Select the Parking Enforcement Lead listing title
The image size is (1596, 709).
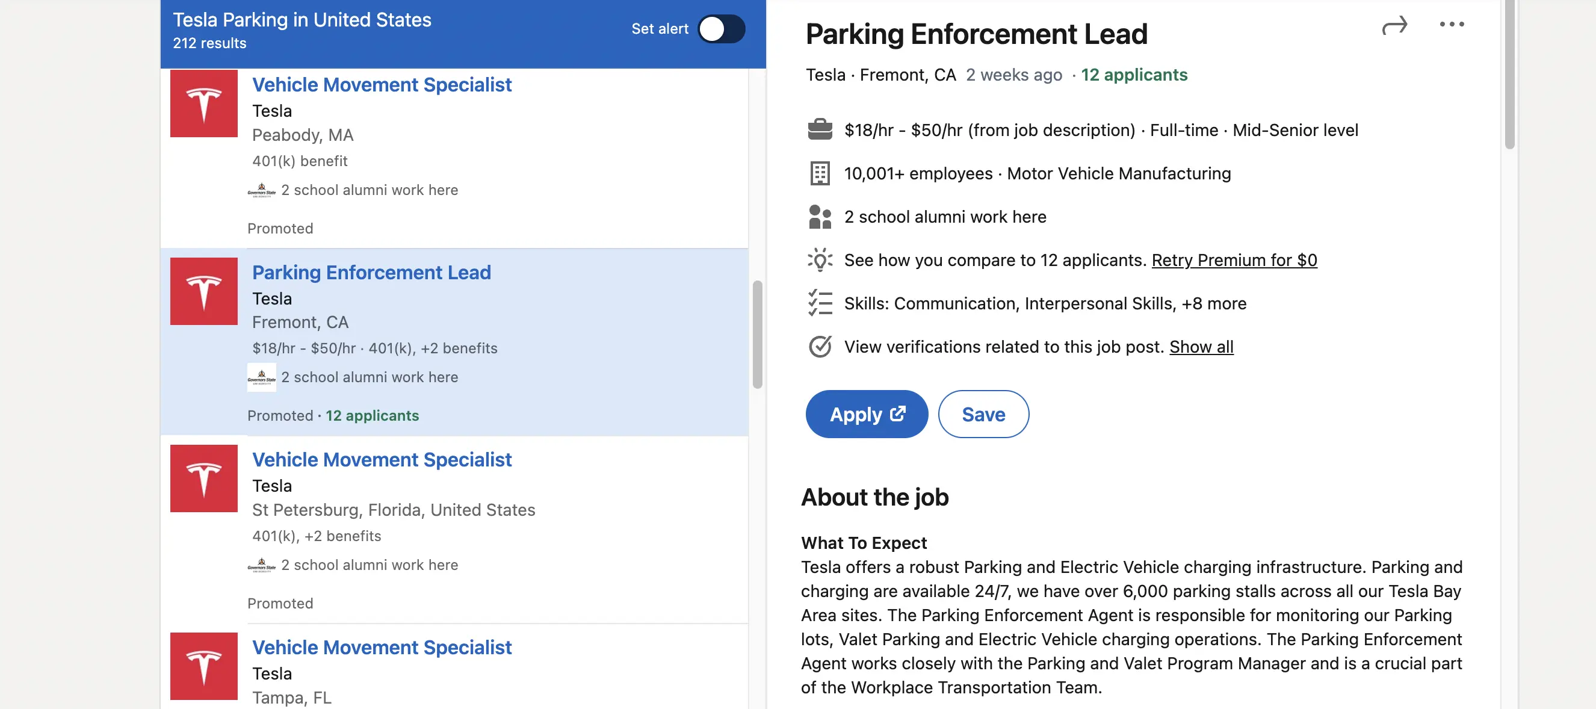371,273
